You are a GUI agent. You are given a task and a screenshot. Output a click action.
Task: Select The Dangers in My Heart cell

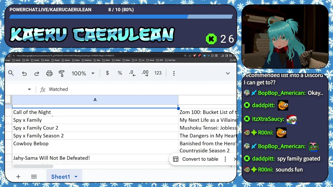coord(208,136)
